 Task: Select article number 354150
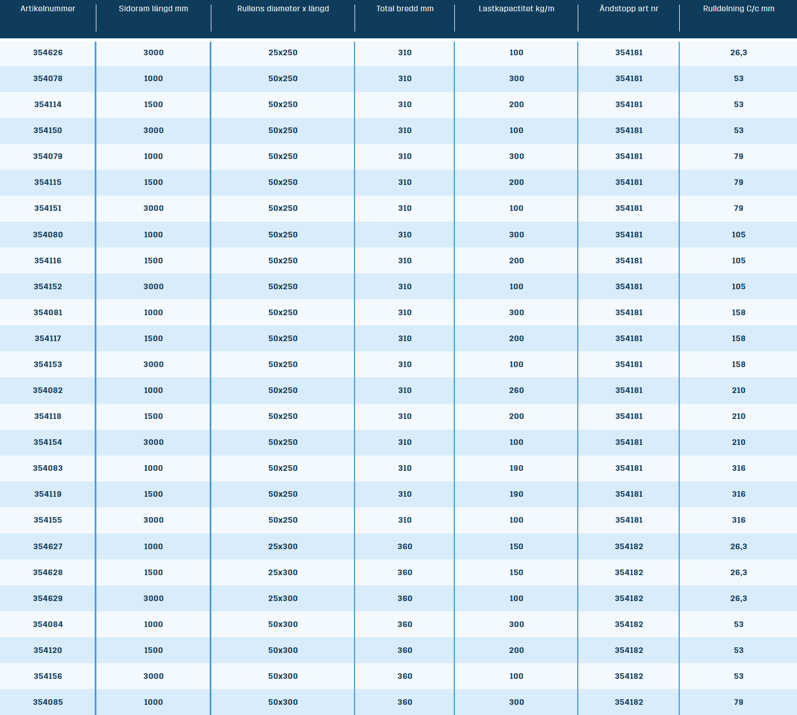pyautogui.click(x=48, y=130)
